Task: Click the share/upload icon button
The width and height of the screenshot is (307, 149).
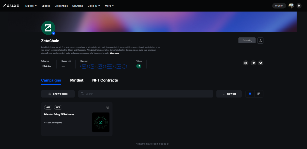Action: coord(260,40)
